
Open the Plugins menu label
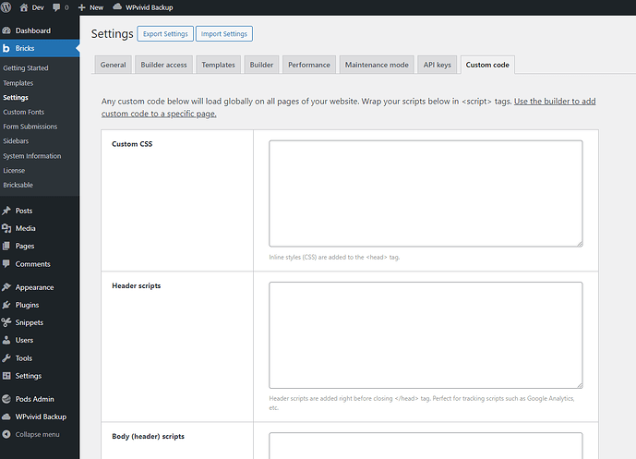pyautogui.click(x=27, y=305)
